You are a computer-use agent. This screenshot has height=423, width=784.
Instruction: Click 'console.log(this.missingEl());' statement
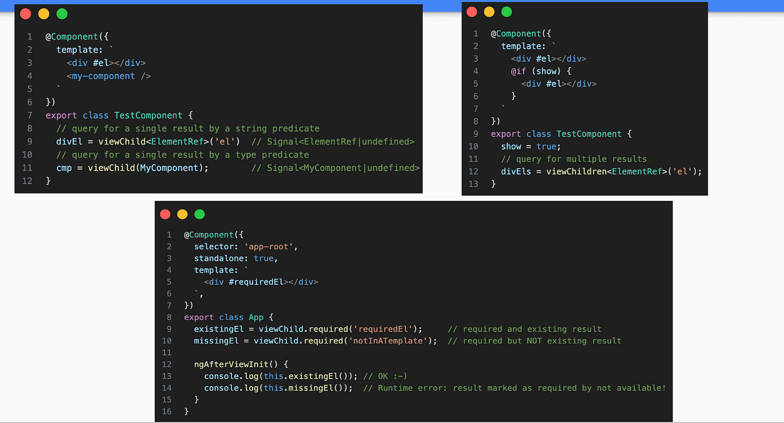click(x=278, y=388)
